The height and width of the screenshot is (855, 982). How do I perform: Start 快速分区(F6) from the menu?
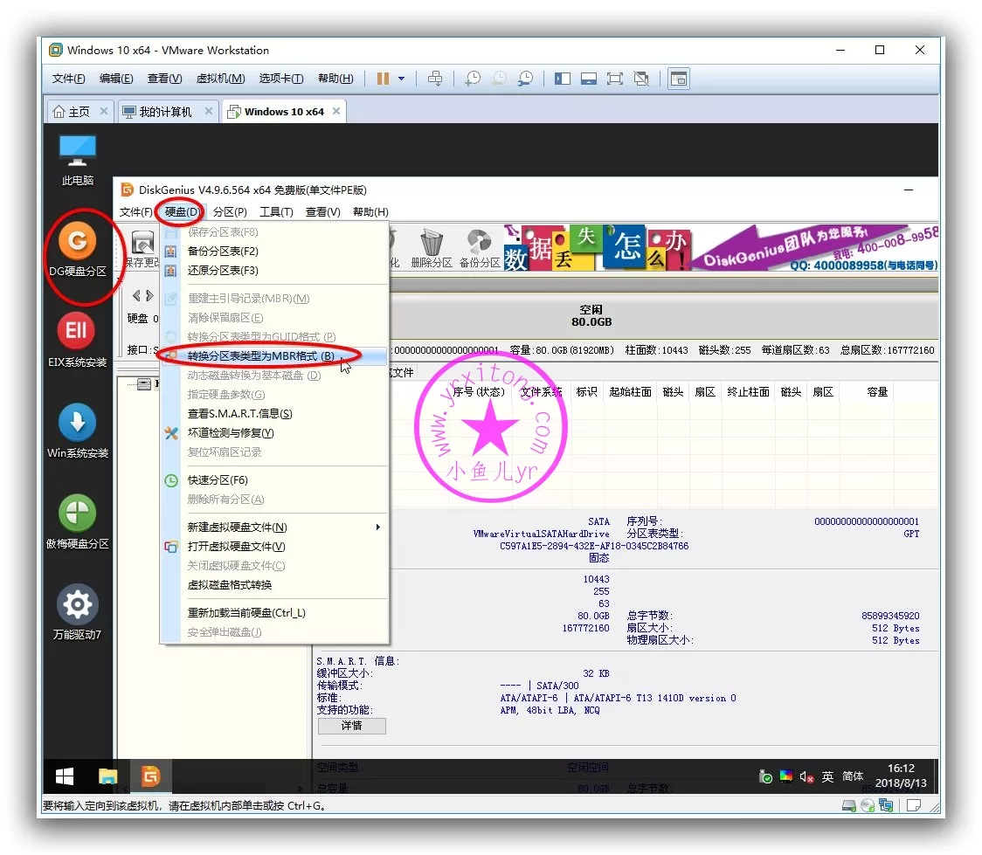click(x=275, y=480)
